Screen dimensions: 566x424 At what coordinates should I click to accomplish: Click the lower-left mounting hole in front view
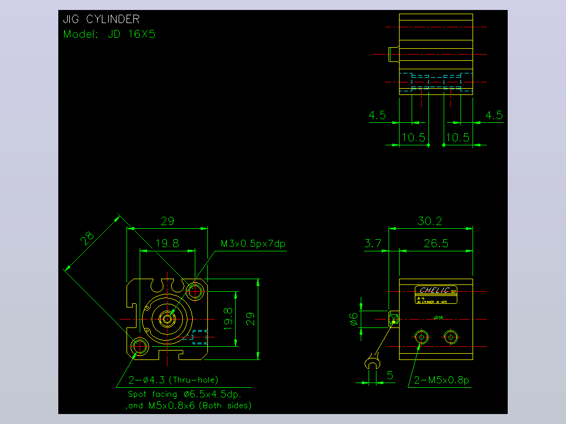[139, 347]
